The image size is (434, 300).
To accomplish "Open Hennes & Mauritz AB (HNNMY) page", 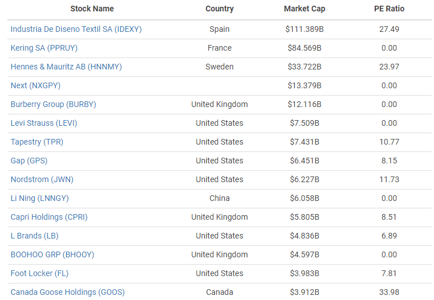I will click(66, 67).
